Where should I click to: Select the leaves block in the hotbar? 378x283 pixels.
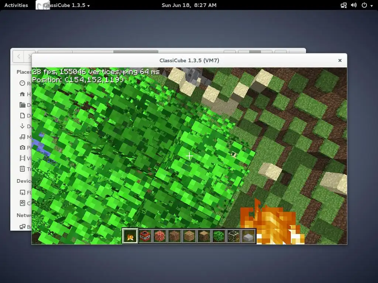coord(219,236)
